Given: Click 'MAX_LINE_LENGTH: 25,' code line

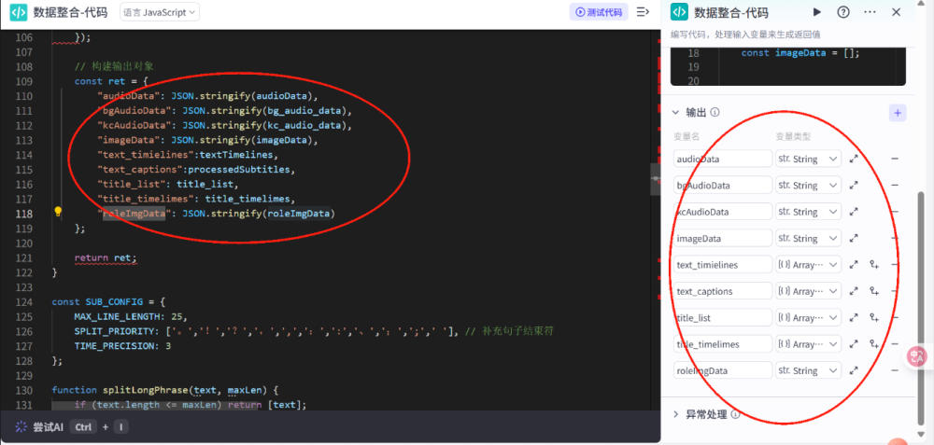Looking at the screenshot, I should [131, 316].
